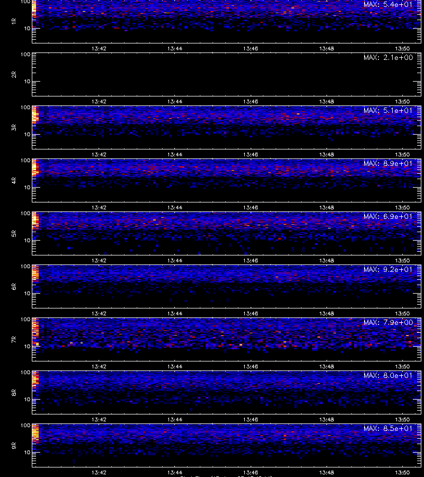Click the 13:42 tick label under 1R panel

[99, 48]
